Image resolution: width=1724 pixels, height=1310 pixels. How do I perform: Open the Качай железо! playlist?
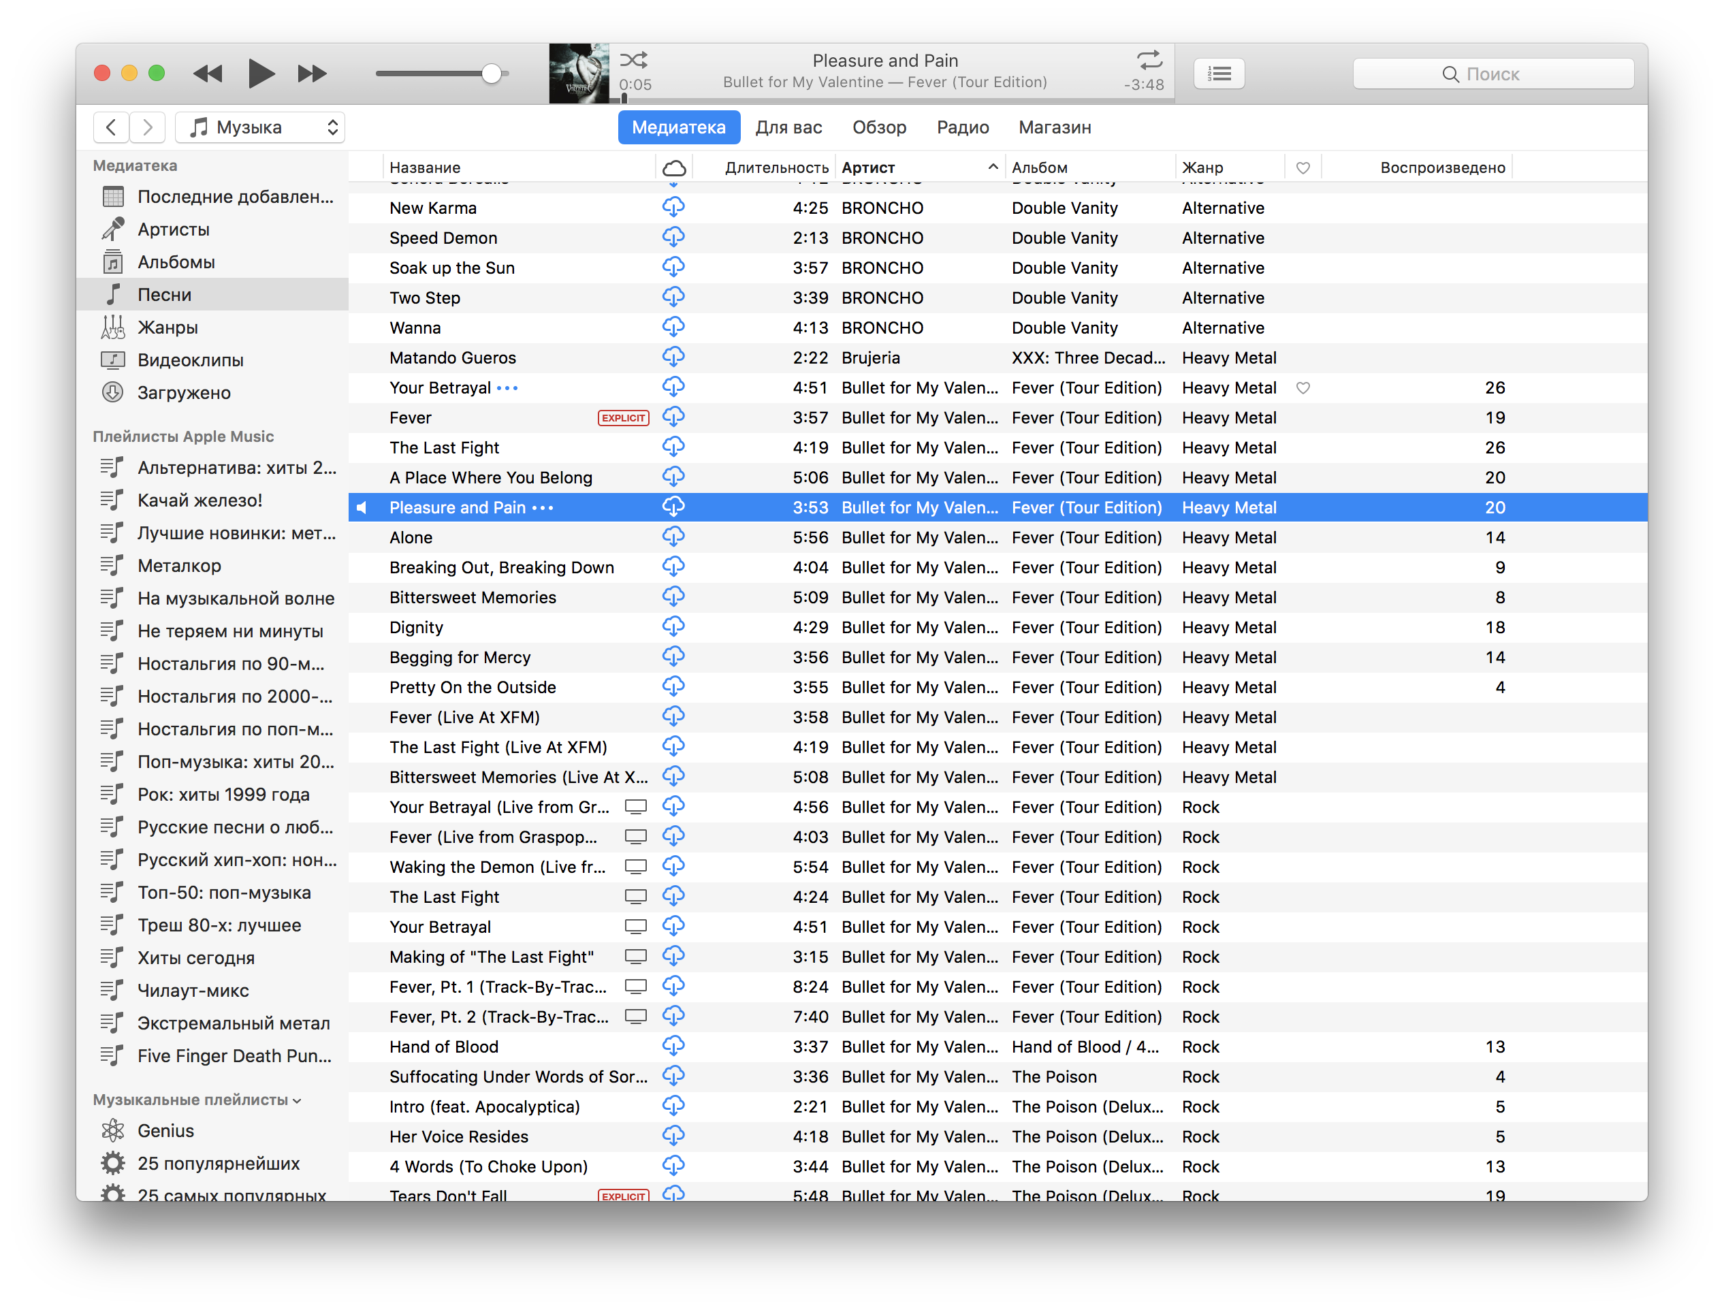pyautogui.click(x=212, y=500)
